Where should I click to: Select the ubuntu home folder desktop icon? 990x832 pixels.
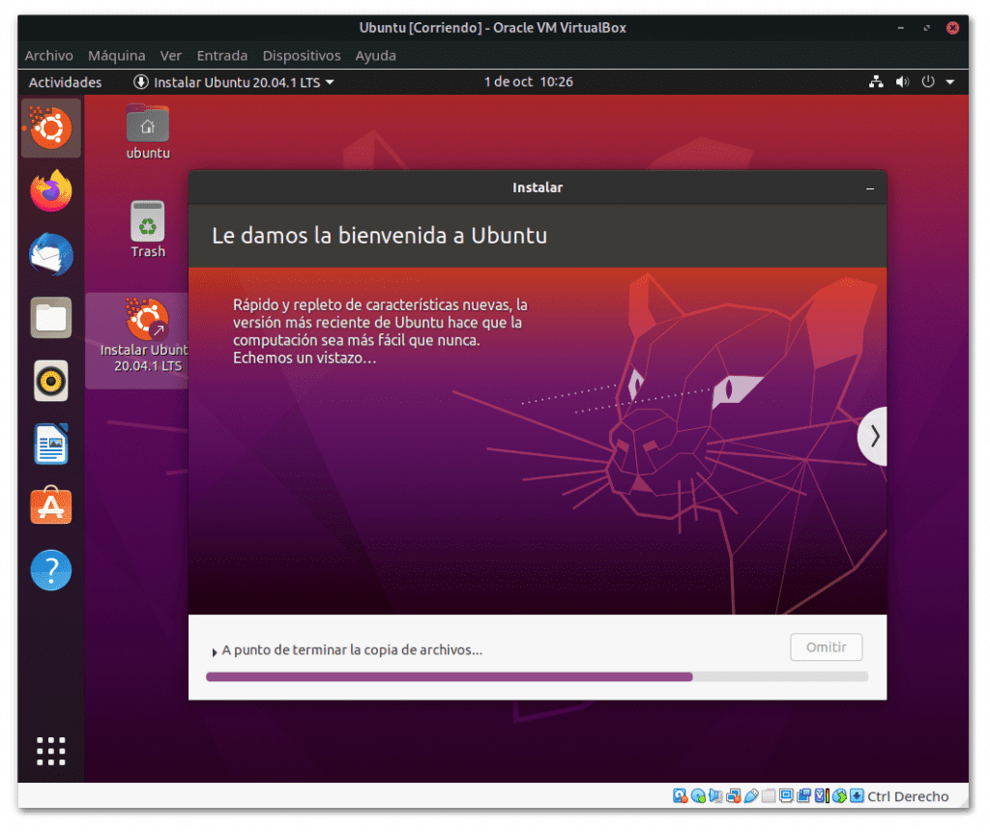147,132
